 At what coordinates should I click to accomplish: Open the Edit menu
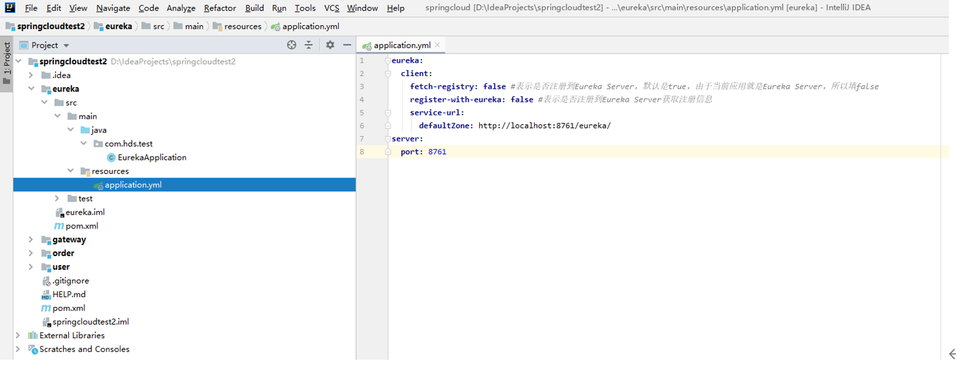coord(53,8)
